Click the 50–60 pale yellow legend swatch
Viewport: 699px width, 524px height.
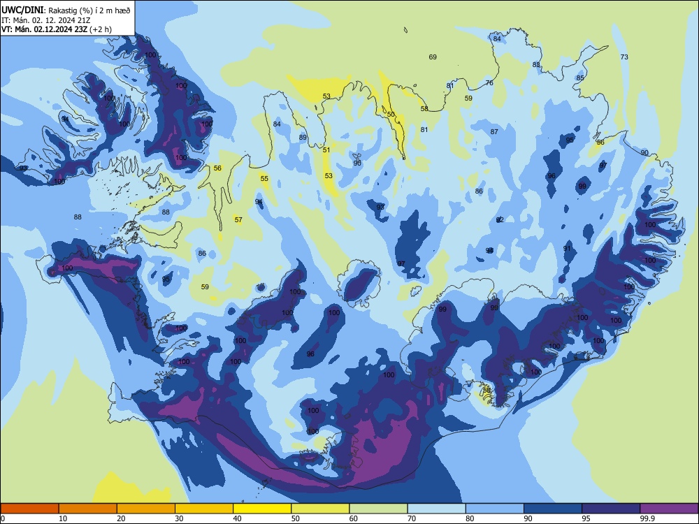click(320, 509)
